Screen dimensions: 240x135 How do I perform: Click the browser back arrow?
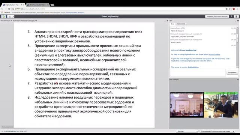click(x=2, y=9)
